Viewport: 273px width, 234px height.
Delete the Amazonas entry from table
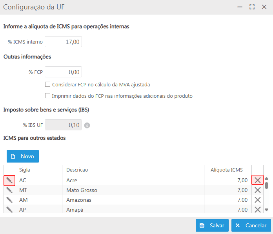tap(257, 200)
